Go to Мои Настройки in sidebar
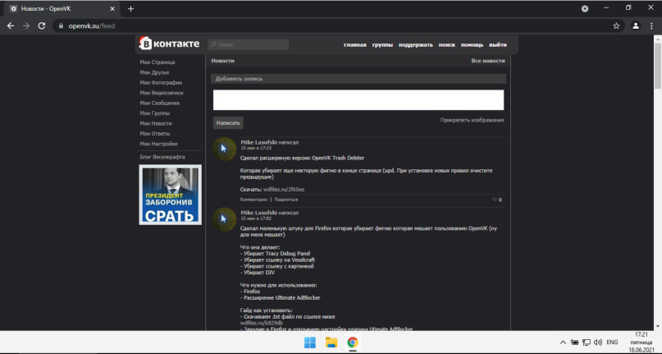This screenshot has width=662, height=354. (158, 143)
